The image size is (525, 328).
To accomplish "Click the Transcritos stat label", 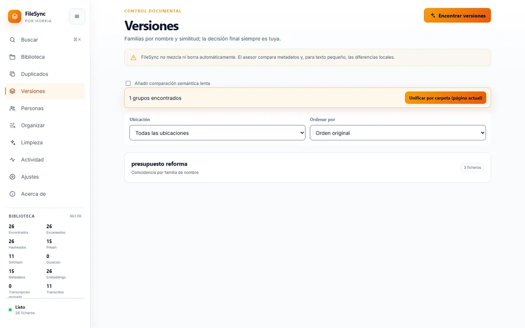I will (55, 292).
